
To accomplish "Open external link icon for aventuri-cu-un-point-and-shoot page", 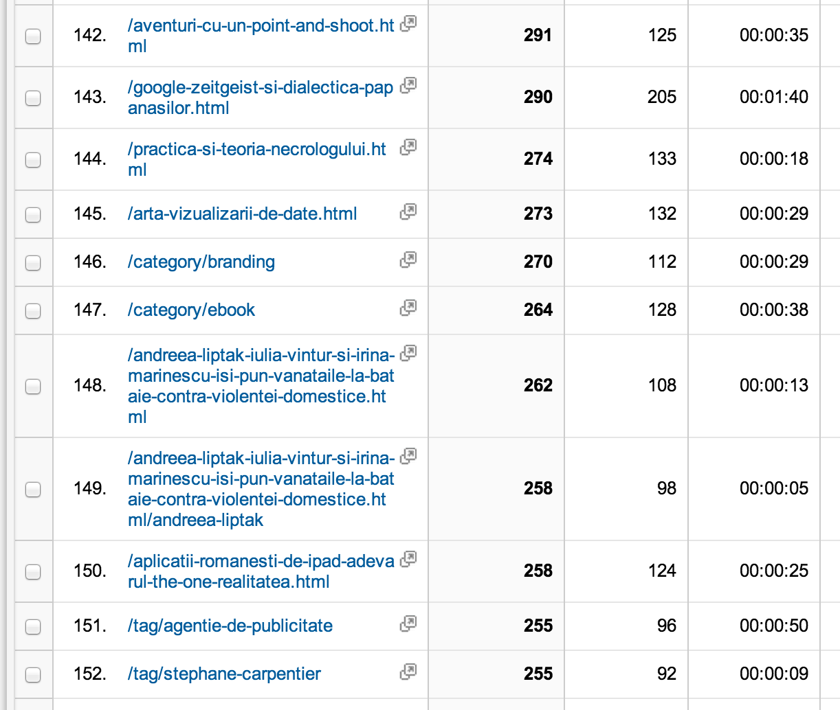I will (x=408, y=24).
